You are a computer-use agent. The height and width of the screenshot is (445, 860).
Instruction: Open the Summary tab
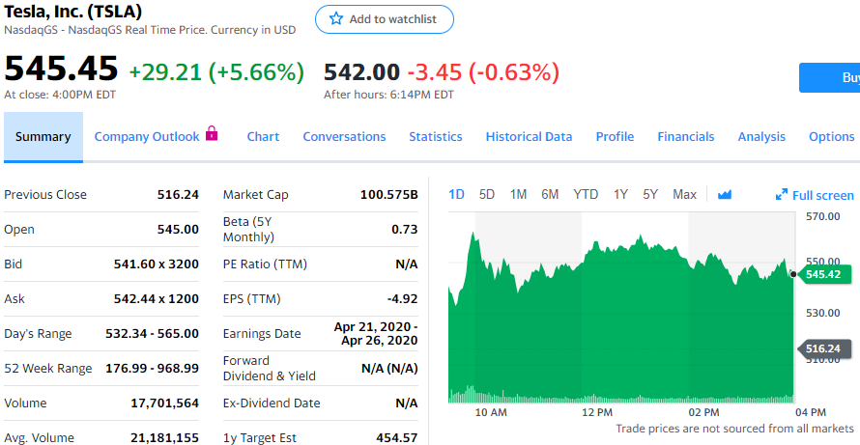click(x=43, y=137)
